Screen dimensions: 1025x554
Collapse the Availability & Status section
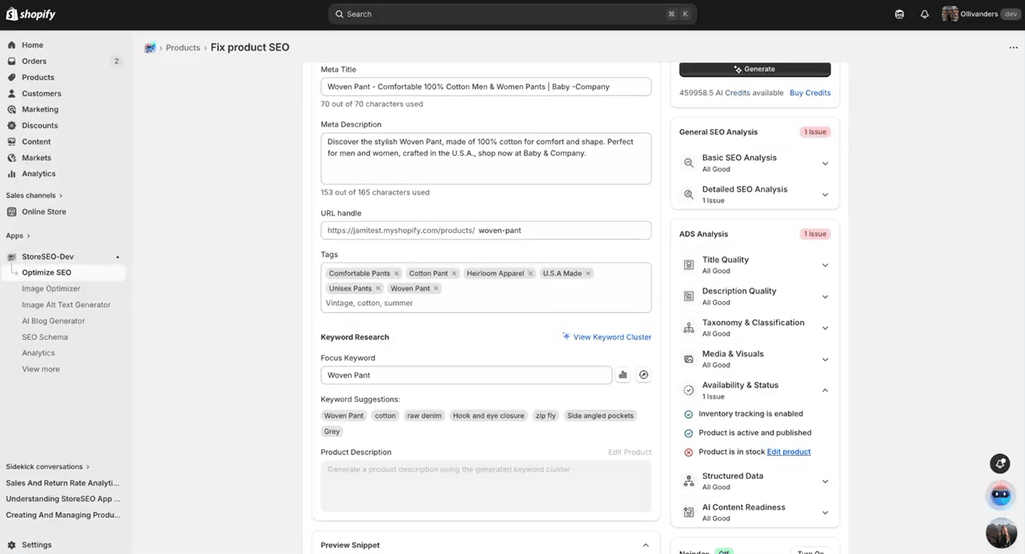click(x=825, y=389)
